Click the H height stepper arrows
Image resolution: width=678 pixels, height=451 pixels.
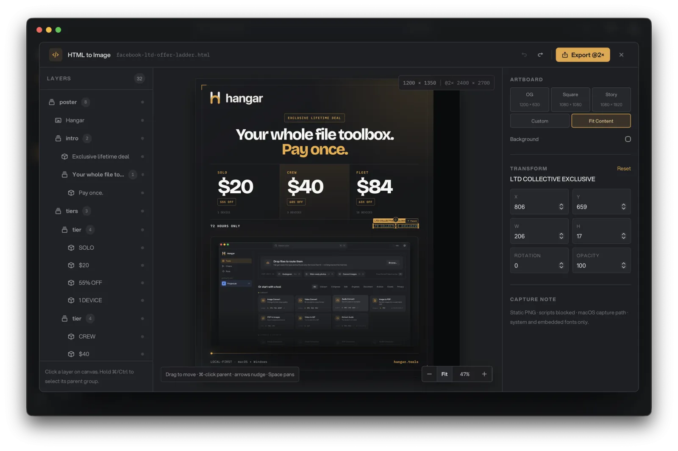[x=623, y=236]
